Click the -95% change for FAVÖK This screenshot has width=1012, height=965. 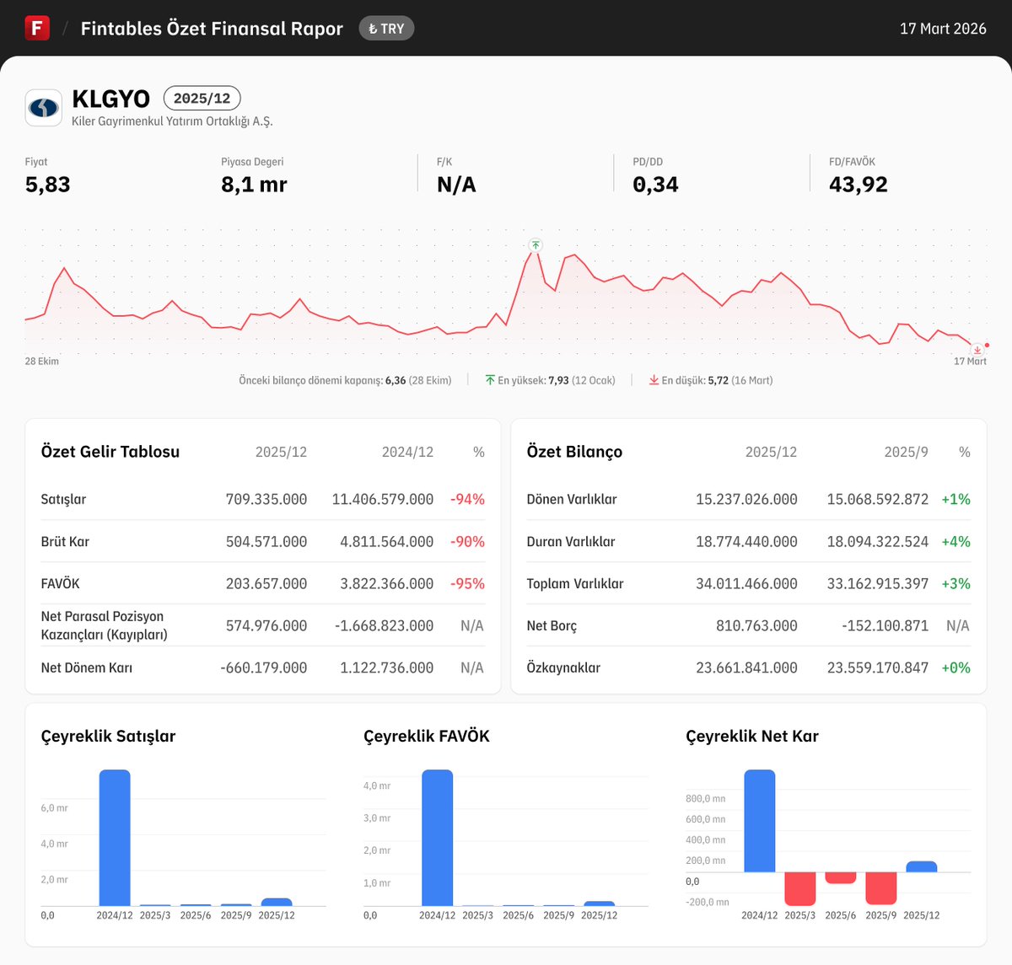point(467,583)
